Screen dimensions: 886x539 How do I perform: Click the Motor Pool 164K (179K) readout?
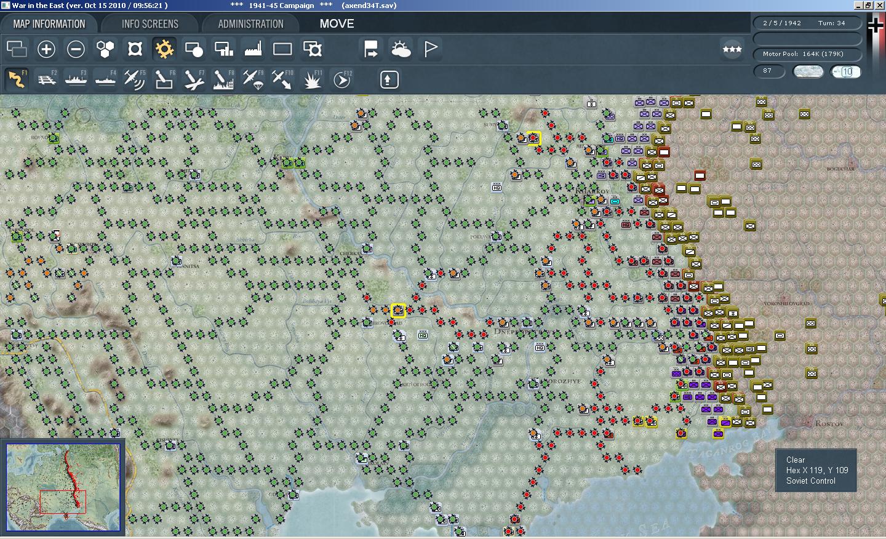tap(807, 54)
